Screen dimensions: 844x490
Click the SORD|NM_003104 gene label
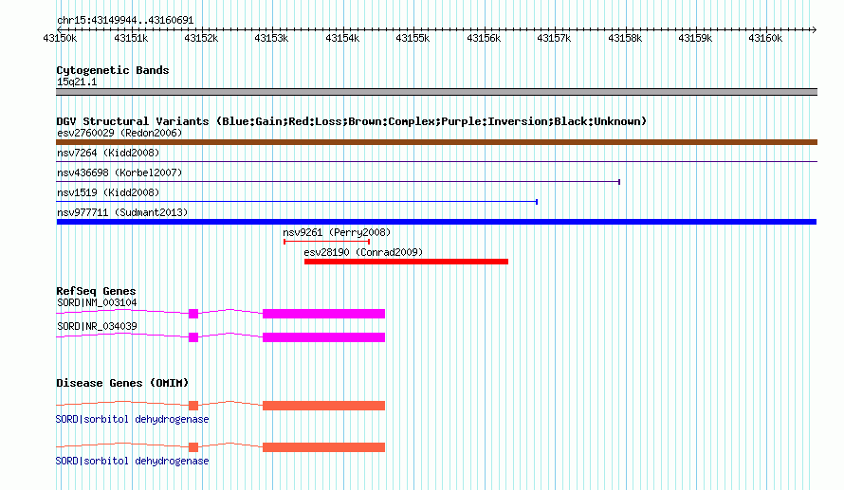click(97, 303)
